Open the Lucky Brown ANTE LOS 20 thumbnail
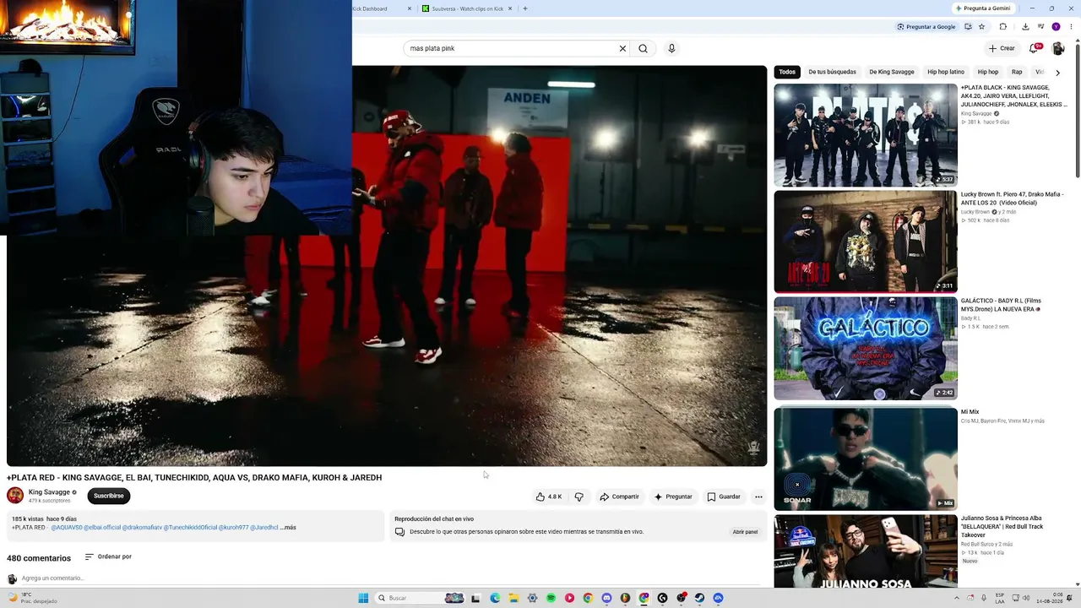Screen dimensions: 1081x608 click(x=866, y=242)
